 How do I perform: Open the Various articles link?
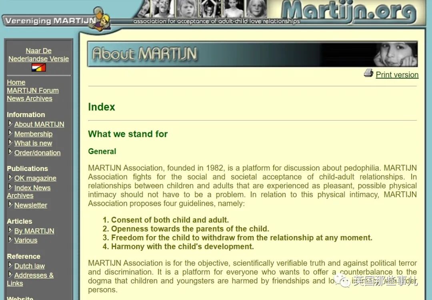(x=26, y=240)
